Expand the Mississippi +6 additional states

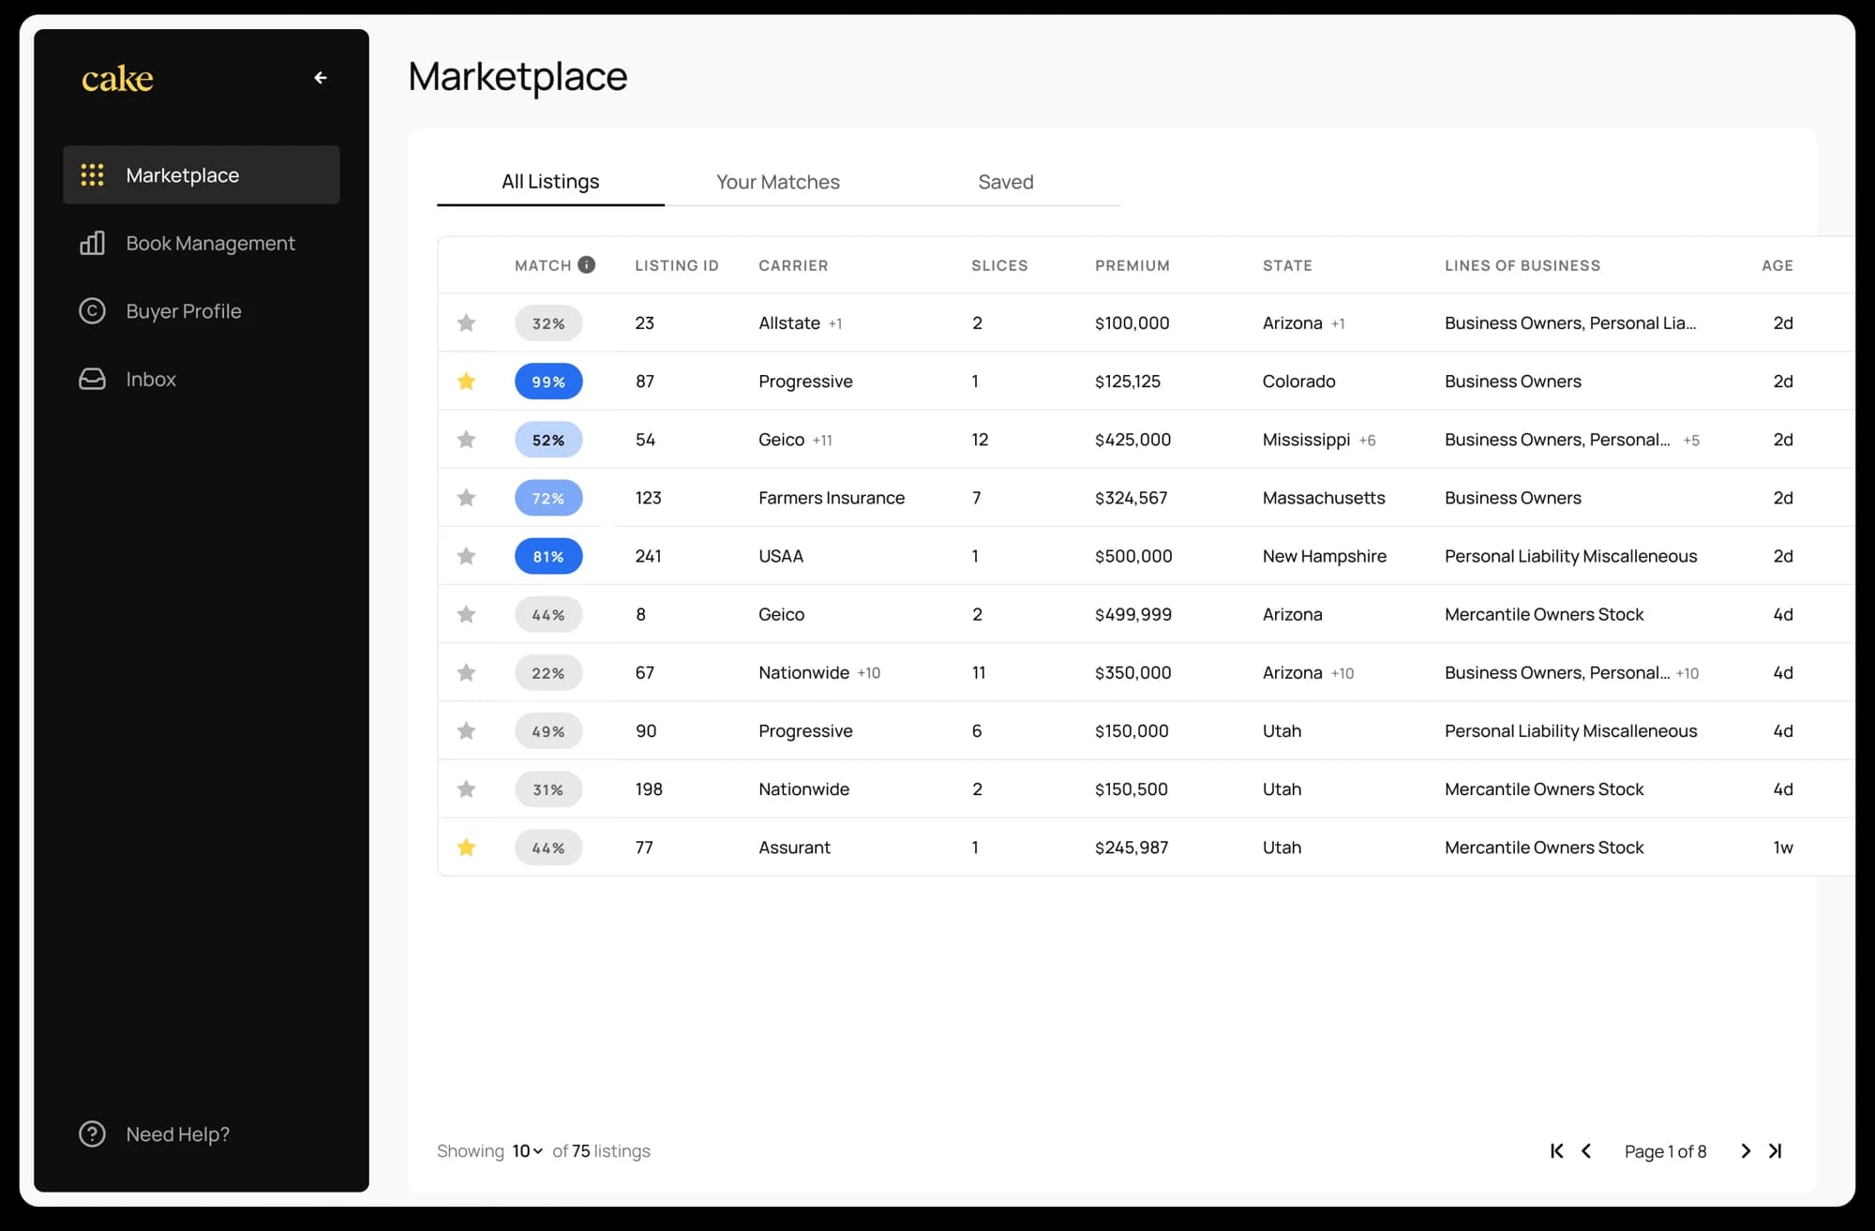coord(1368,441)
